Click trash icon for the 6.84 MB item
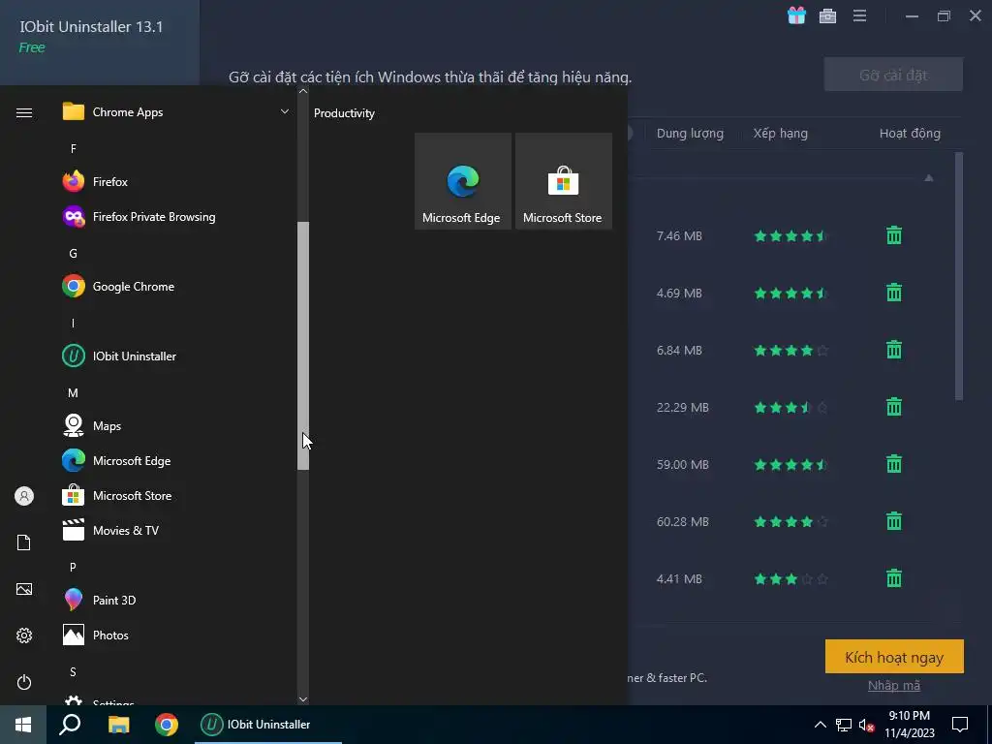 [x=893, y=349]
